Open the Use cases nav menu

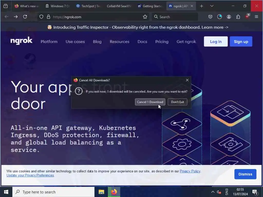(75, 42)
